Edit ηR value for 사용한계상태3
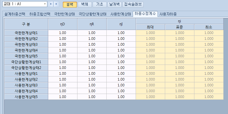Viewport: 228px width, 114px height. 92,85
